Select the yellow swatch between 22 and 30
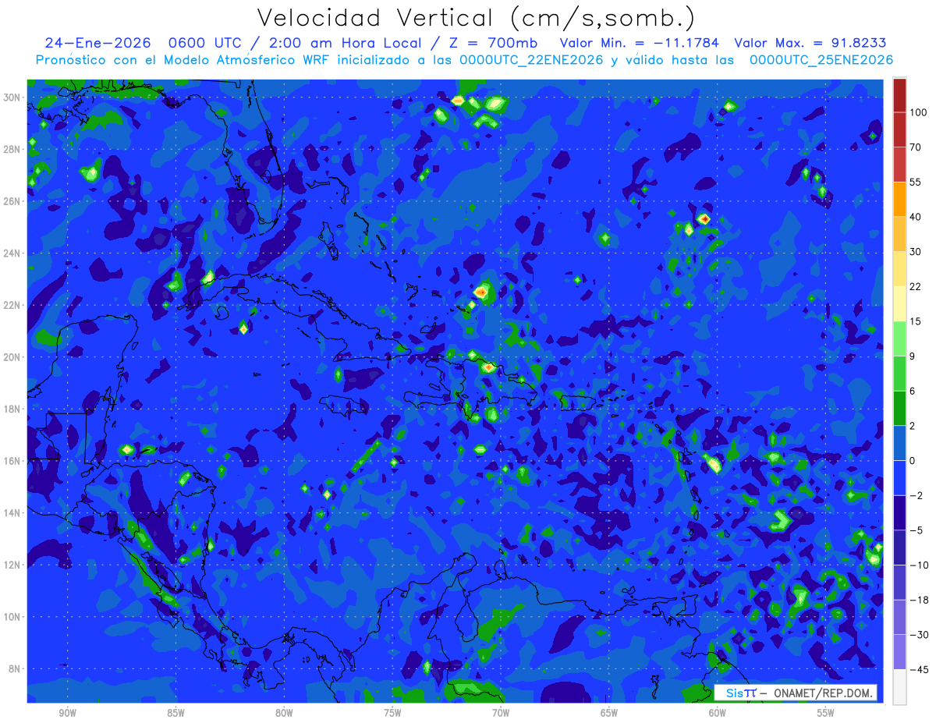Image resolution: width=936 pixels, height=723 pixels. point(899,268)
